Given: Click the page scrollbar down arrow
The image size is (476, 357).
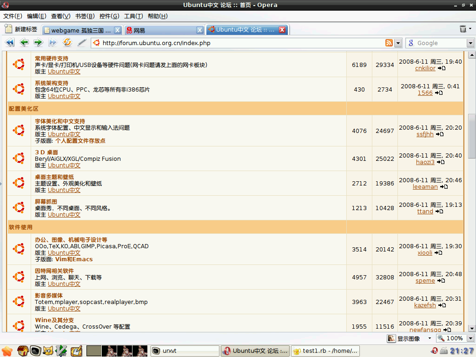Looking at the screenshot, I should coord(471,329).
